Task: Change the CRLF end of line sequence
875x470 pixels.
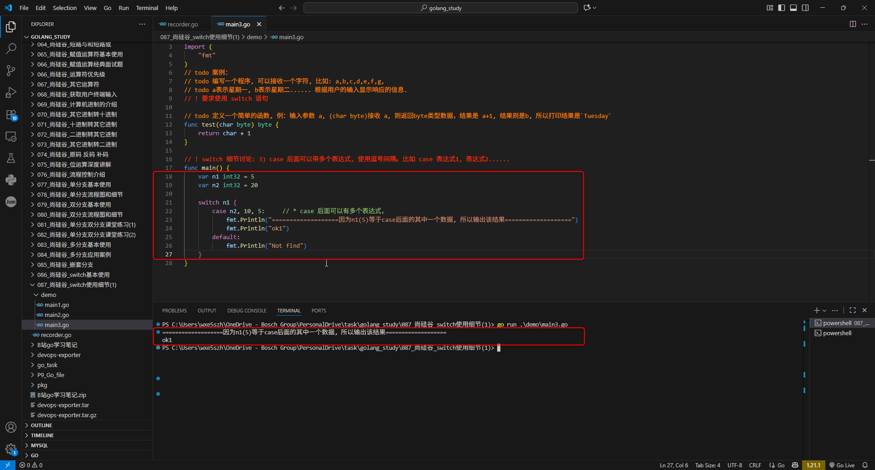Action: point(755,465)
